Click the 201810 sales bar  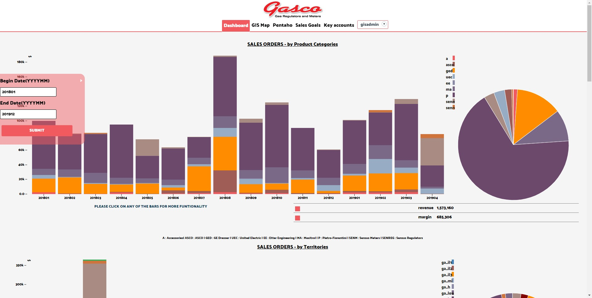[277, 148]
